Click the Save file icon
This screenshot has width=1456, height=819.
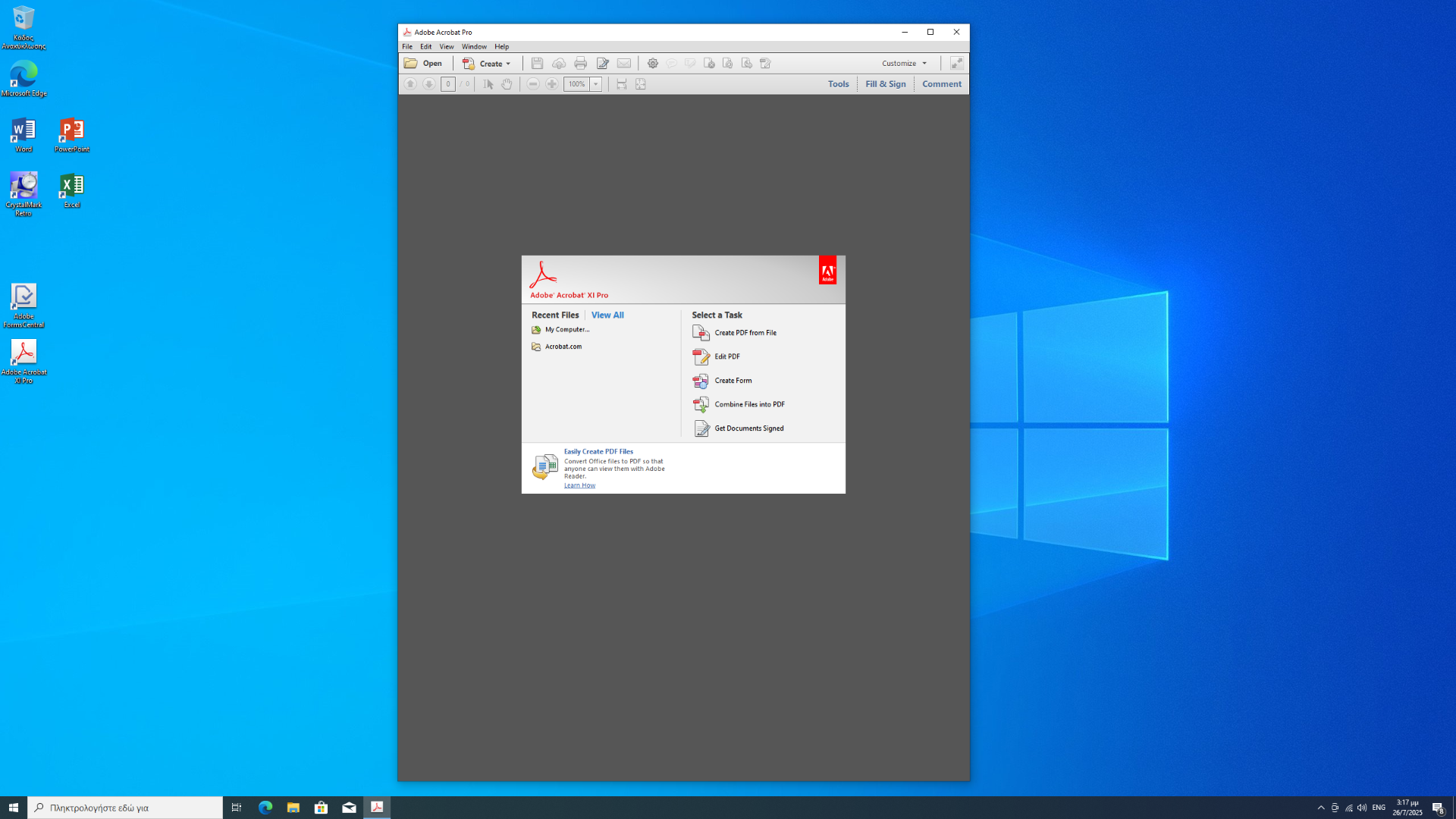[537, 64]
